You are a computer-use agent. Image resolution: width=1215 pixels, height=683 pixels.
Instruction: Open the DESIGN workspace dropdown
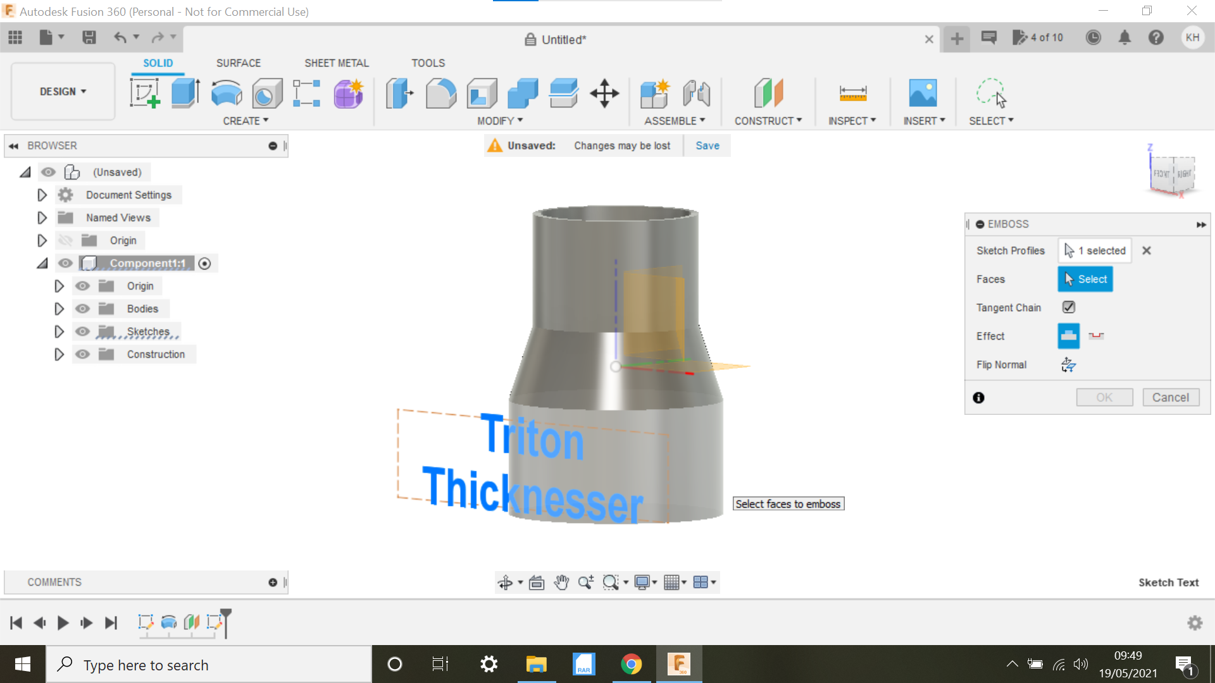tap(63, 92)
